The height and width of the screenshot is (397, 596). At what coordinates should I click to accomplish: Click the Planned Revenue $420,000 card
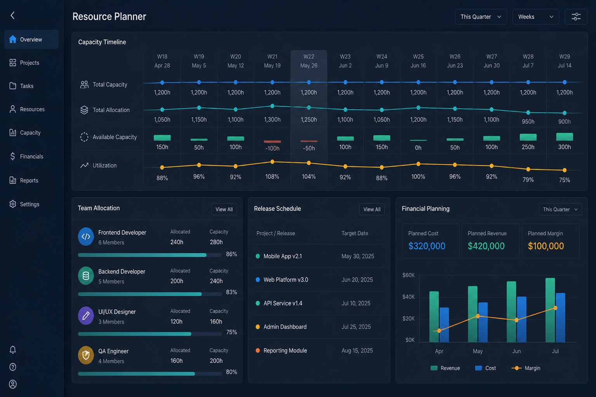(490, 241)
